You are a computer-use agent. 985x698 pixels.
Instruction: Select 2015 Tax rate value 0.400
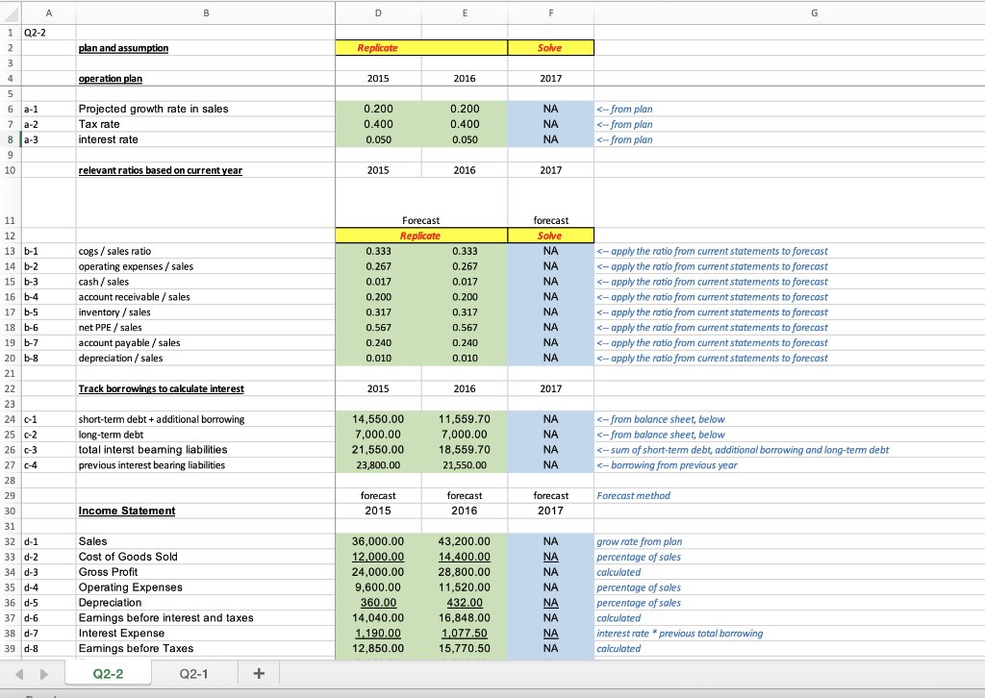[378, 124]
